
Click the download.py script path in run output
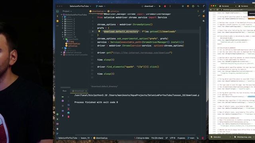[x=154, y=95]
